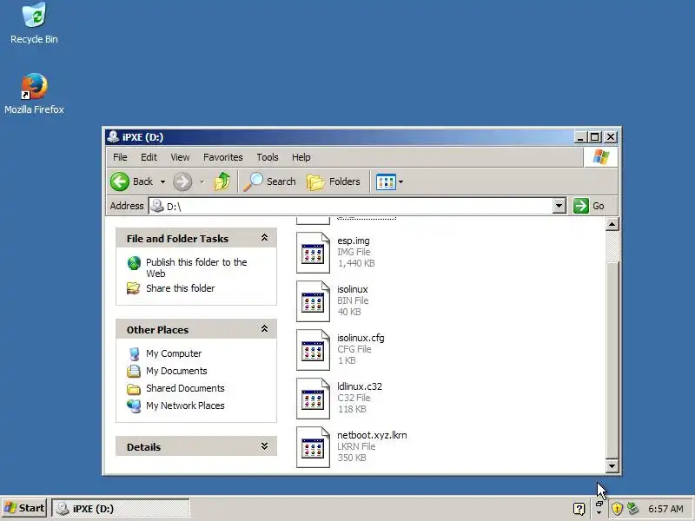The image size is (695, 521).
Task: Click the Windows flag logo in toolbar
Action: coord(601,157)
